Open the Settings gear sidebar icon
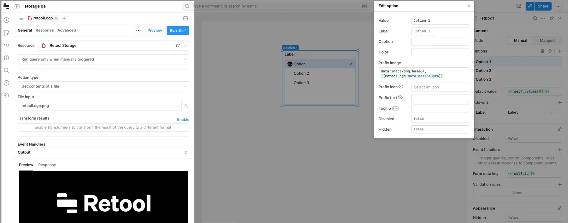Viewport: 568px width, 223px height. tap(6, 95)
